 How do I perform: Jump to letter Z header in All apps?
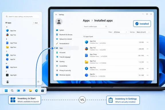(6, 71)
